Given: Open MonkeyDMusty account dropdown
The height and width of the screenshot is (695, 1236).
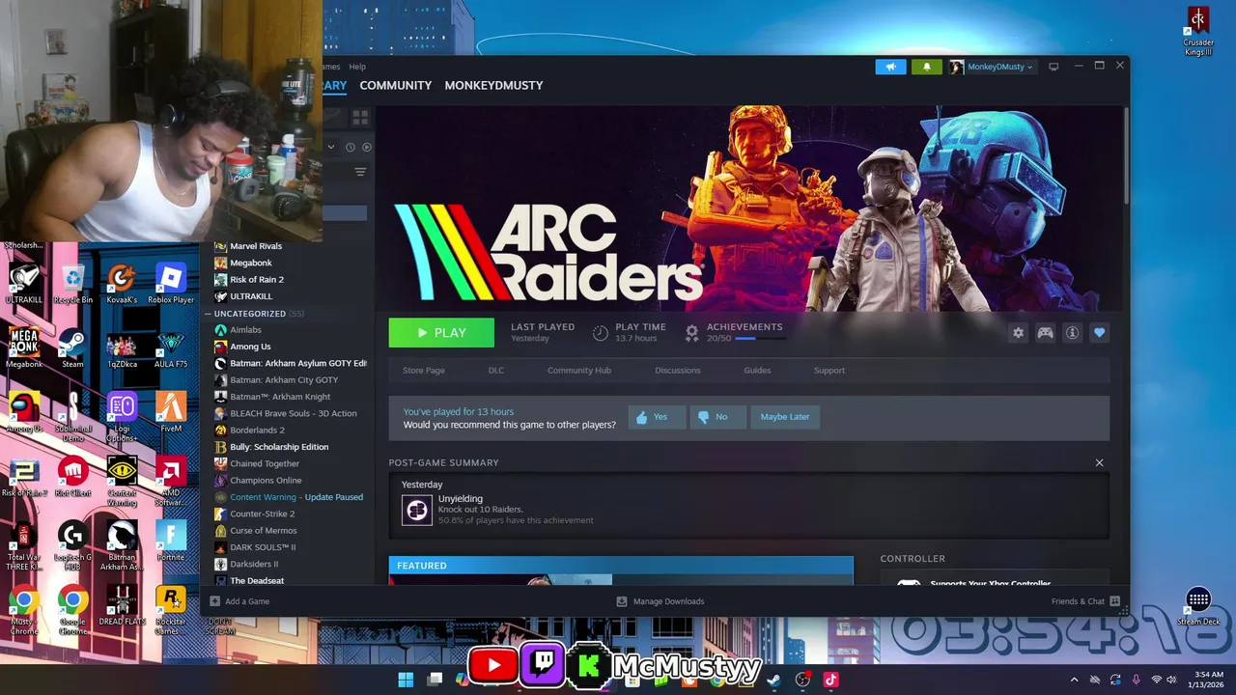Looking at the screenshot, I should point(992,67).
